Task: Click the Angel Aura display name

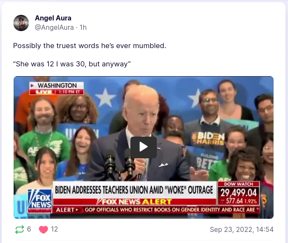Action: tap(53, 18)
